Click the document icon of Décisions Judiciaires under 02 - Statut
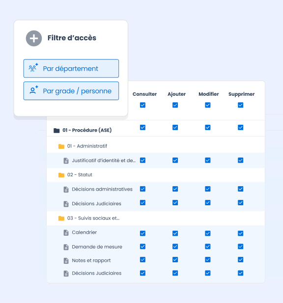Viewport: 283px width, 303px height. (x=66, y=204)
